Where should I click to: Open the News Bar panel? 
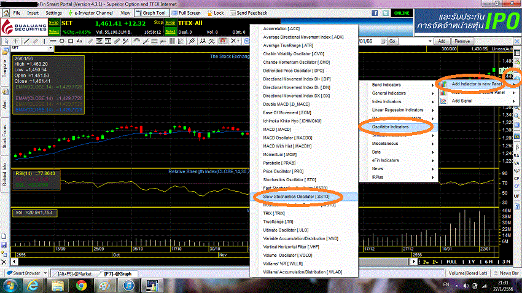[x=506, y=273]
